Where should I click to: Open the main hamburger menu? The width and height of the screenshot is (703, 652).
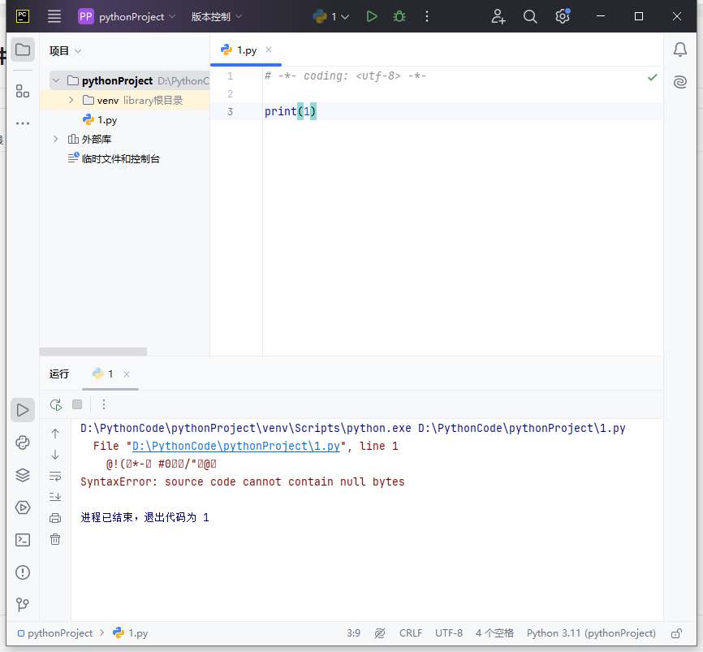click(54, 16)
